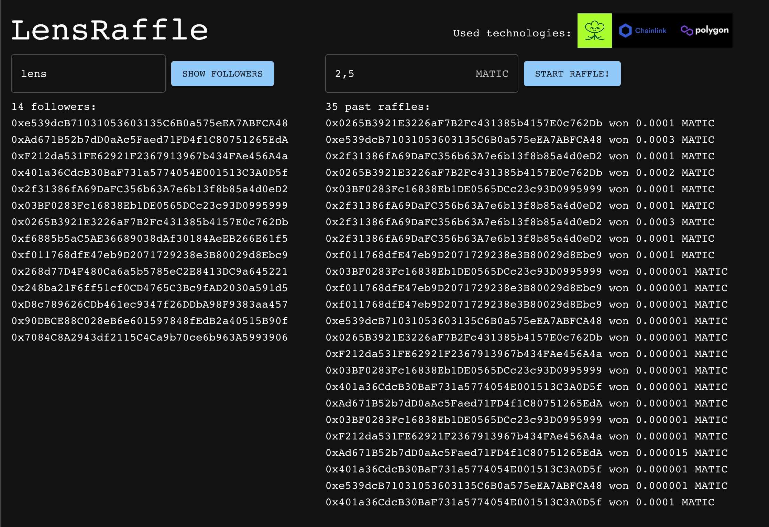Select follower 0xD8c789626CDb461ec9347f26DDbA98F9383aa457
The height and width of the screenshot is (527, 769).
coord(150,305)
